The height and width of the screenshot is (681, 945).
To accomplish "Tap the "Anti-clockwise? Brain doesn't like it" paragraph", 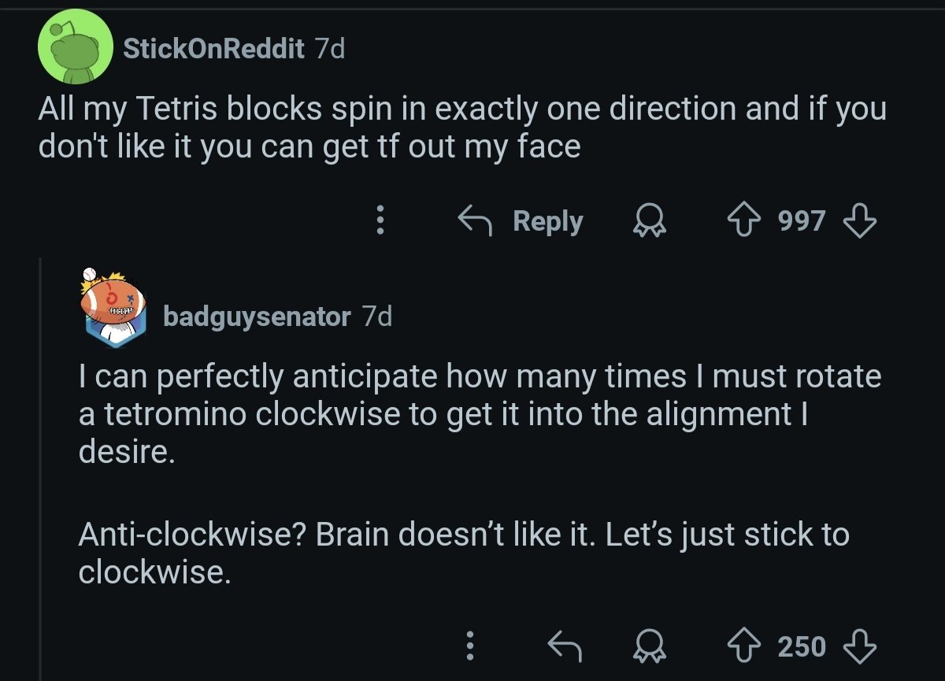I will [463, 553].
